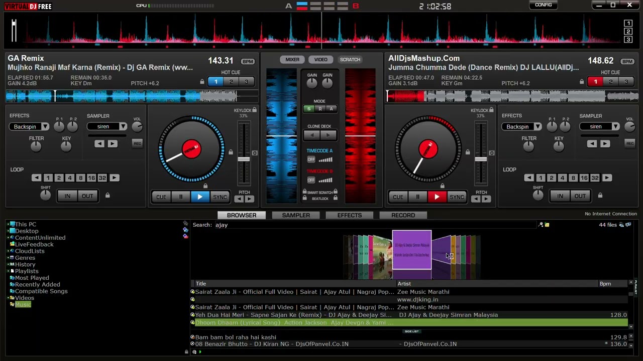The image size is (643, 361).
Task: Select absolute mode A in the mixer
Action: click(331, 109)
